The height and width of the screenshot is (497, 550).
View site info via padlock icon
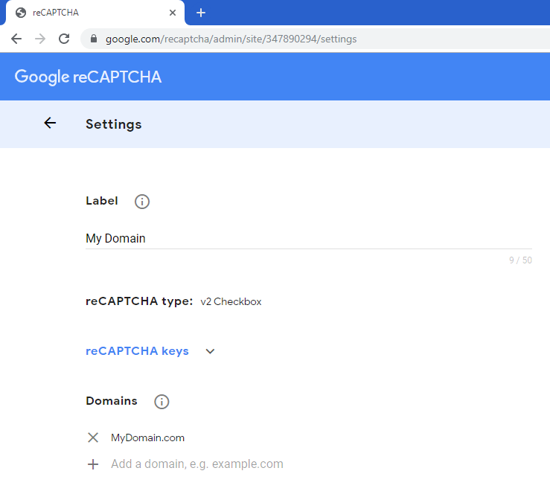coord(94,39)
